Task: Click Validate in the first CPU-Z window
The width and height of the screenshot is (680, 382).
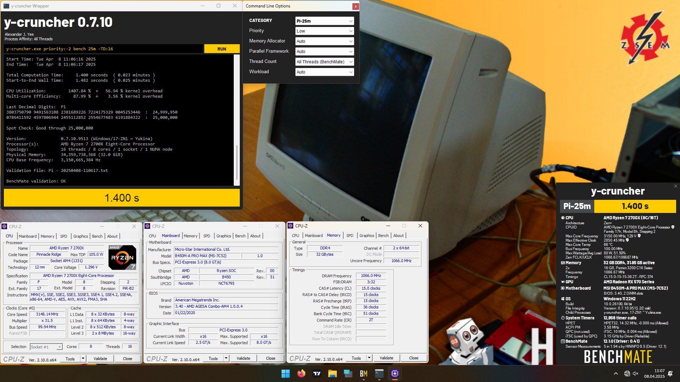Action: click(x=100, y=359)
